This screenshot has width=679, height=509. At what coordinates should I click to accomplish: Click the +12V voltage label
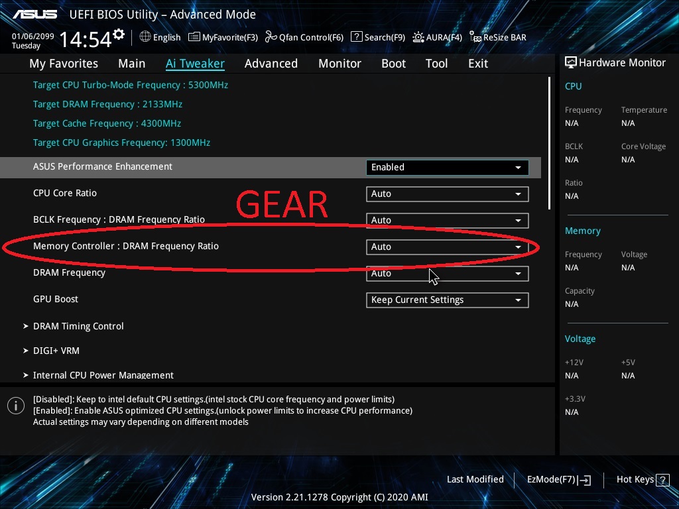[x=574, y=363]
